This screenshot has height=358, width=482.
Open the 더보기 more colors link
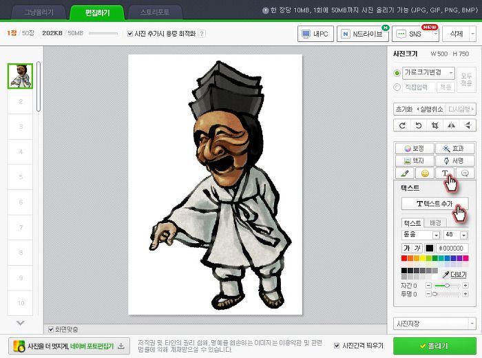point(459,275)
